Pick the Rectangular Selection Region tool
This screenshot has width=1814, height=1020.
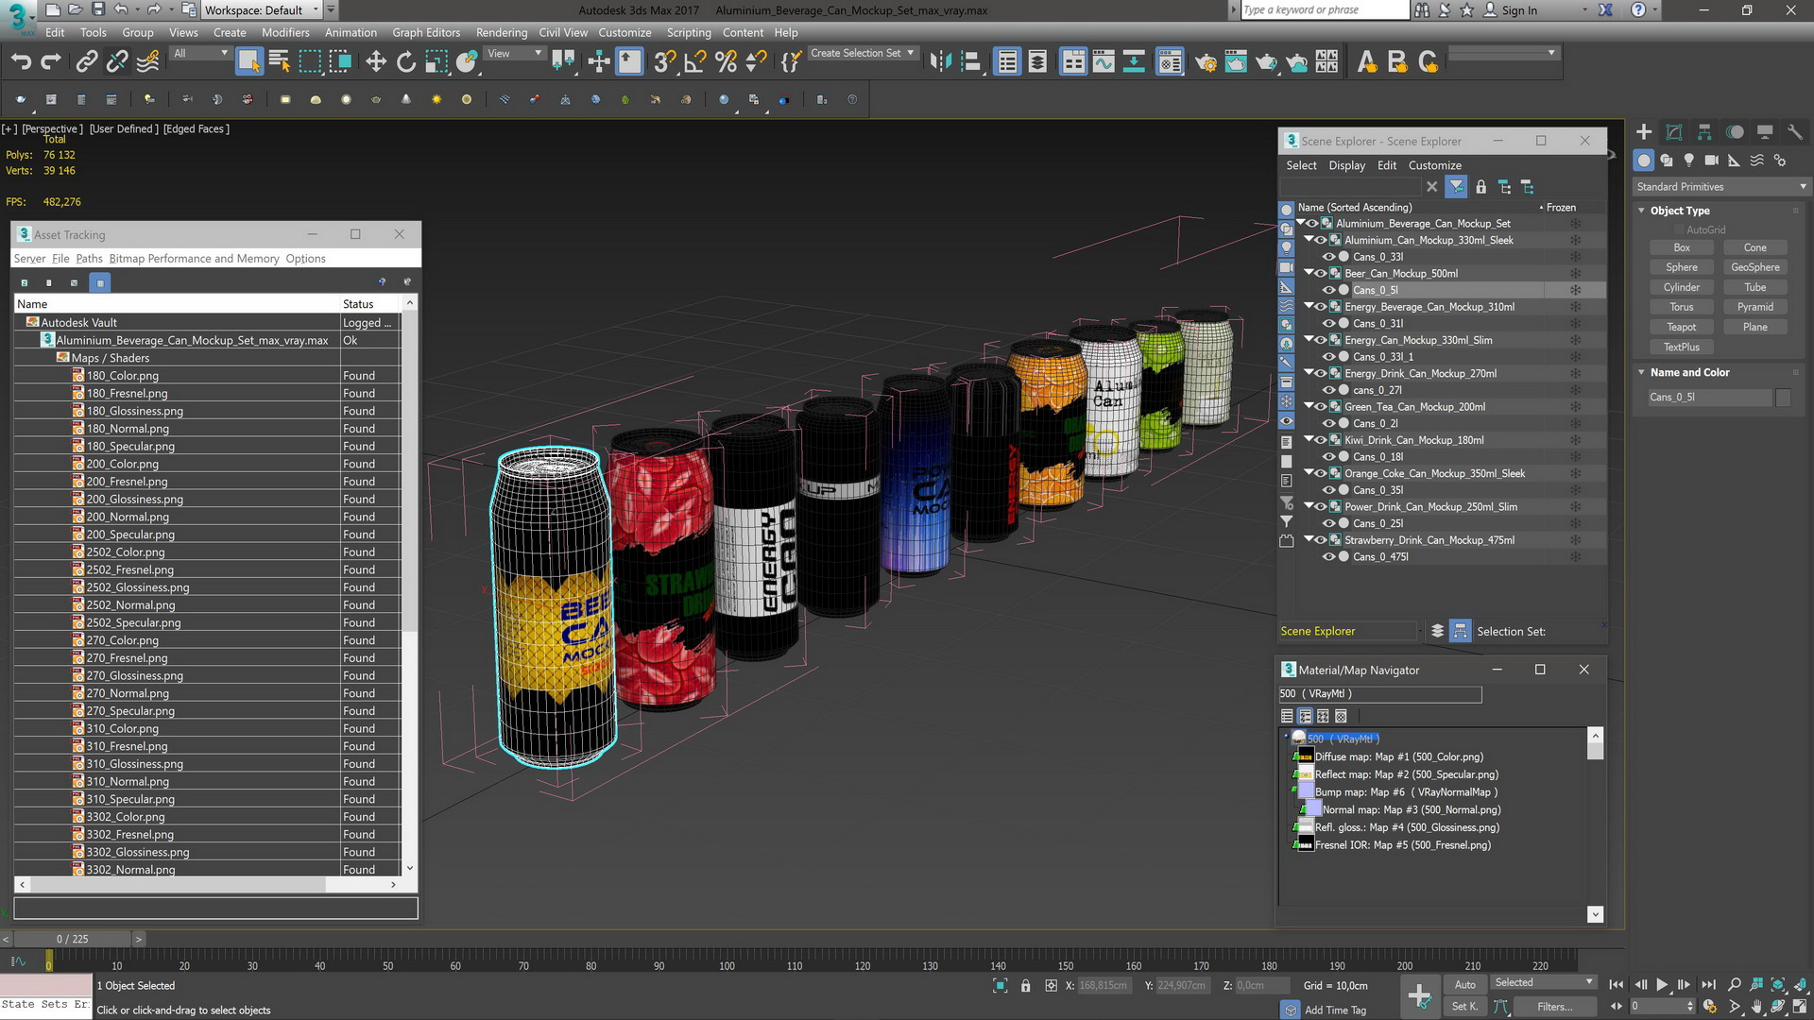point(310,62)
